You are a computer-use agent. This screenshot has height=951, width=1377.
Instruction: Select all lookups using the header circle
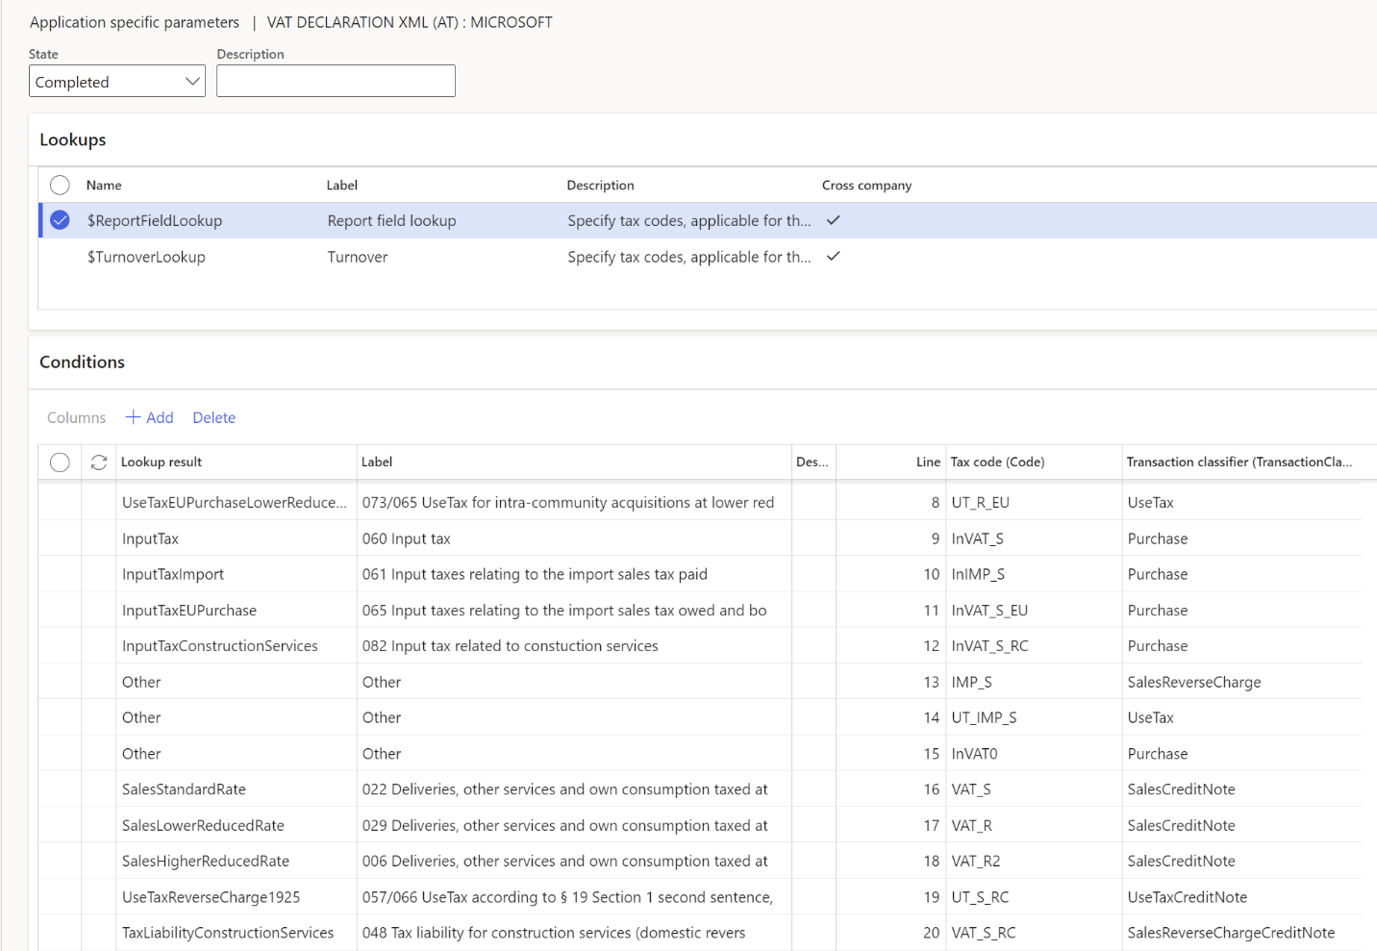[x=60, y=185]
